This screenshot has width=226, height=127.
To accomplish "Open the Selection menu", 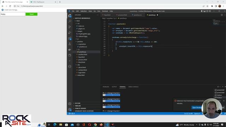I will point(83,11).
